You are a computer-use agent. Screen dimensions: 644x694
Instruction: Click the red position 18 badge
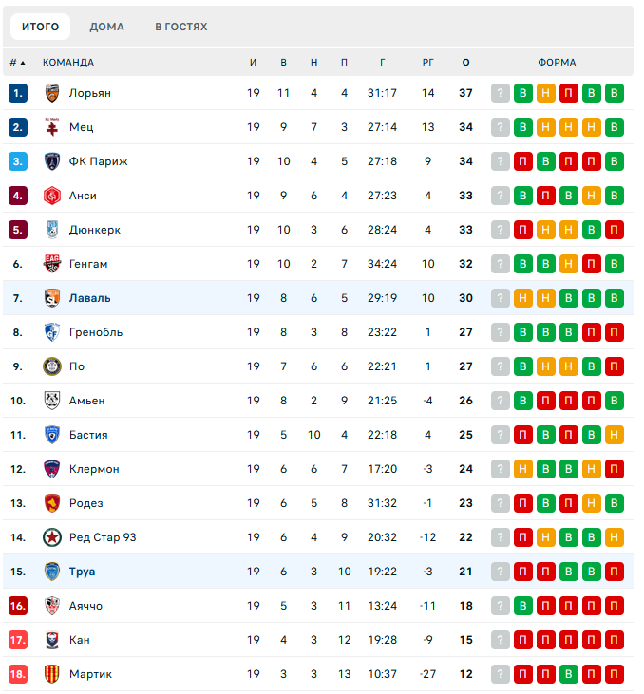coord(18,674)
